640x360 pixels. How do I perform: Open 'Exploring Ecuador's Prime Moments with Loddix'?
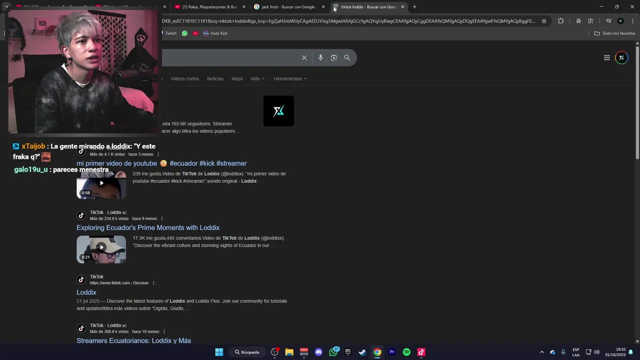(x=148, y=228)
